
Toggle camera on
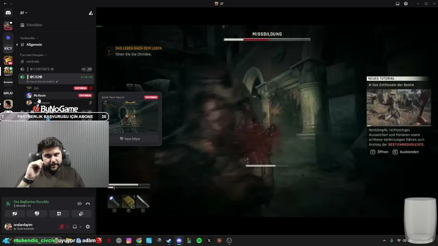[x=15, y=214]
